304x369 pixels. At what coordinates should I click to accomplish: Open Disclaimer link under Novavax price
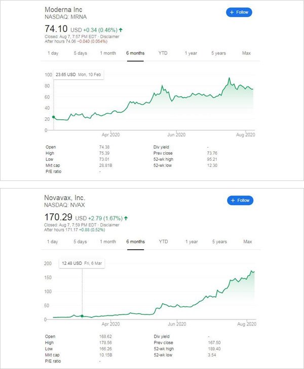point(109,225)
